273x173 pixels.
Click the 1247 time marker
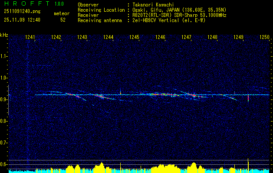point(187,37)
